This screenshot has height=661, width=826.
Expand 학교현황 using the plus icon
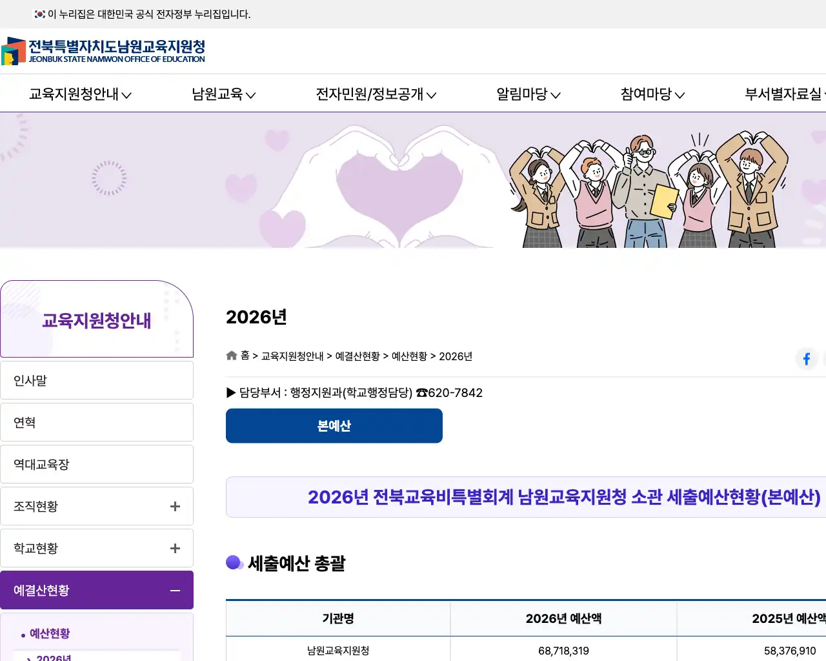point(175,549)
